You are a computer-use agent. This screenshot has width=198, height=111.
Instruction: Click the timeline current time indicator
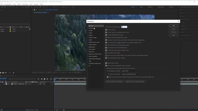[54, 80]
